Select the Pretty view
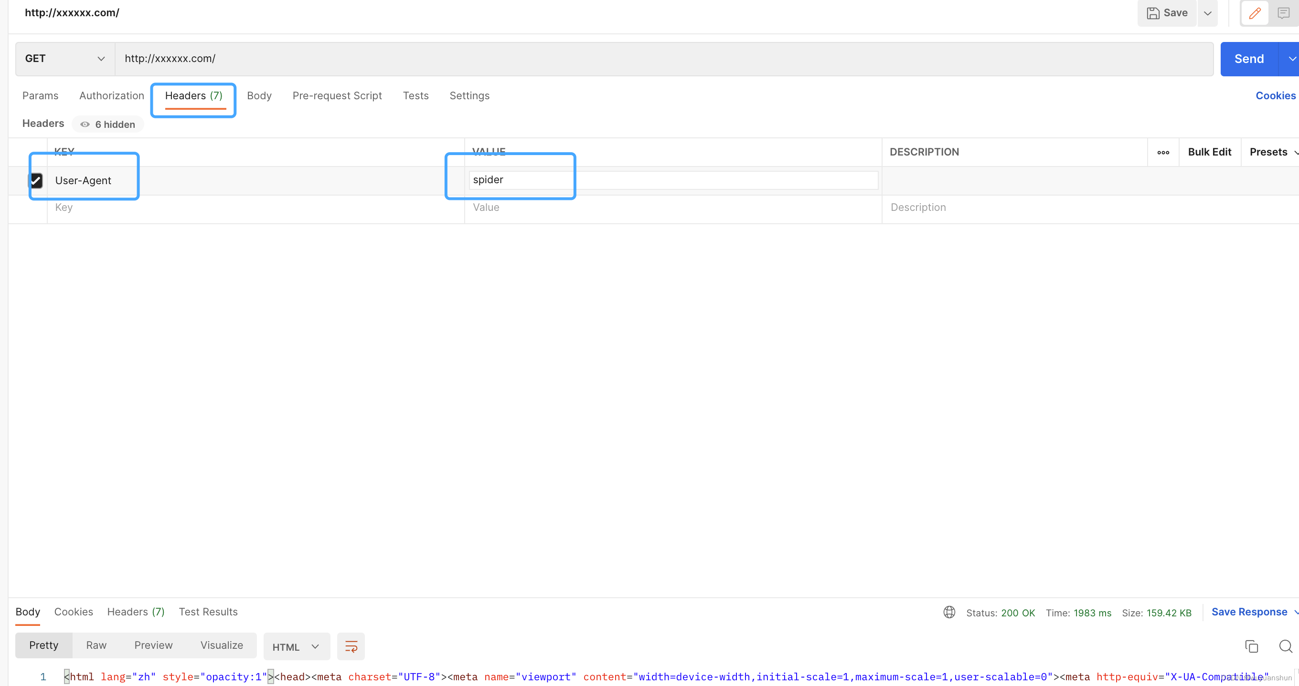Image resolution: width=1299 pixels, height=686 pixels. [x=44, y=646]
